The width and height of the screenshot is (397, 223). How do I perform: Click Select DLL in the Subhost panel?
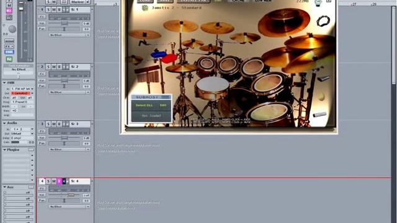(144, 105)
